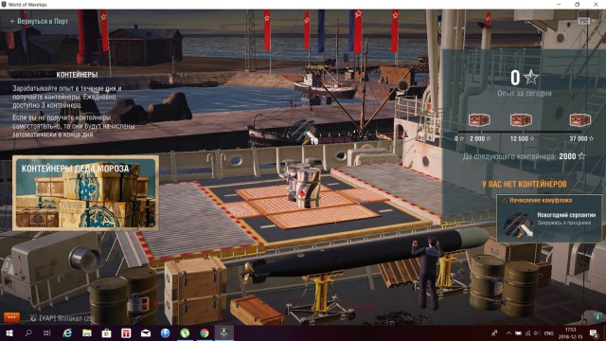Click the 'КОНТЕЙНЕРЫ' heading

[x=77, y=75]
